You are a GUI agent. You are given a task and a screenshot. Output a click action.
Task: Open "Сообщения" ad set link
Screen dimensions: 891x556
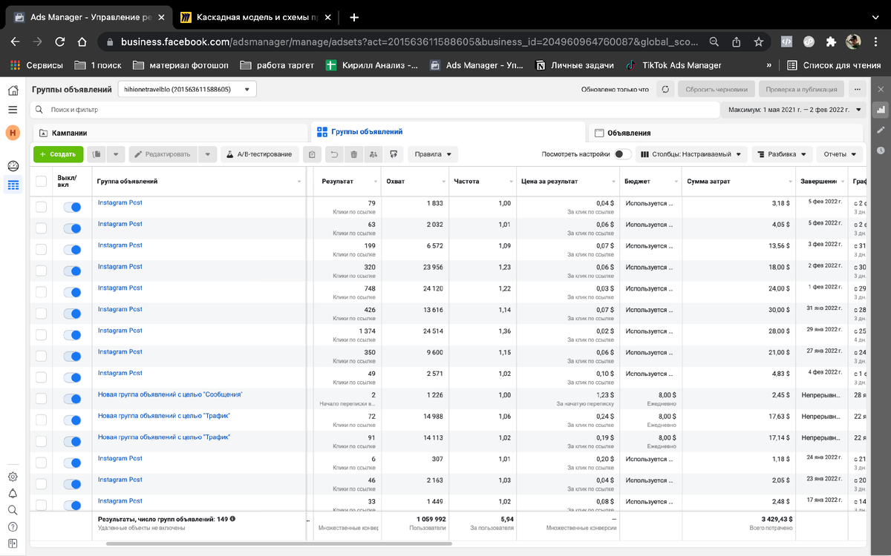click(170, 395)
